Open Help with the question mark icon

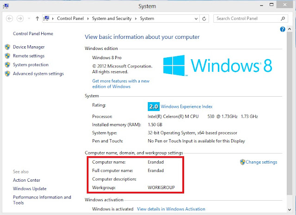click(283, 29)
